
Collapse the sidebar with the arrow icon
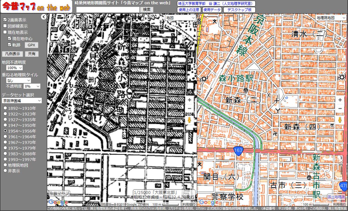(x=43, y=17)
